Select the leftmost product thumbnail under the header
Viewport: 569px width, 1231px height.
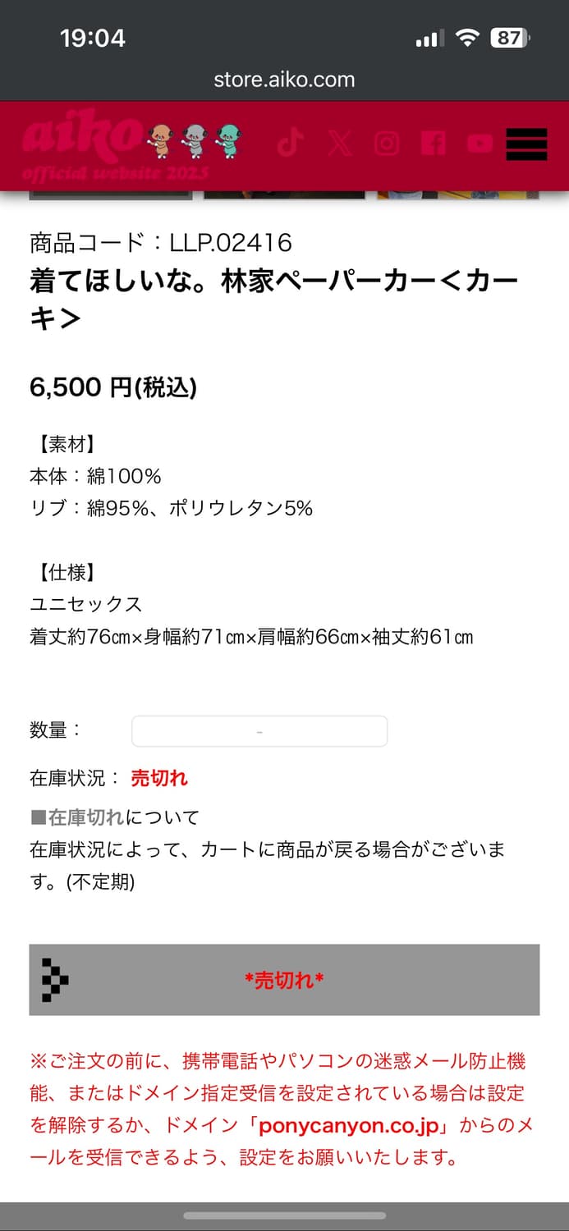tap(111, 195)
